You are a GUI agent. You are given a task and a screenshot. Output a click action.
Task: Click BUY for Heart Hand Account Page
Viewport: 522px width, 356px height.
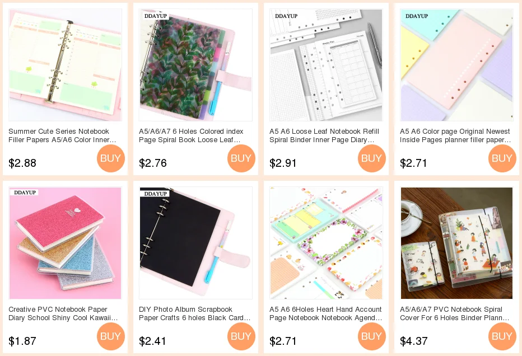coord(372,336)
